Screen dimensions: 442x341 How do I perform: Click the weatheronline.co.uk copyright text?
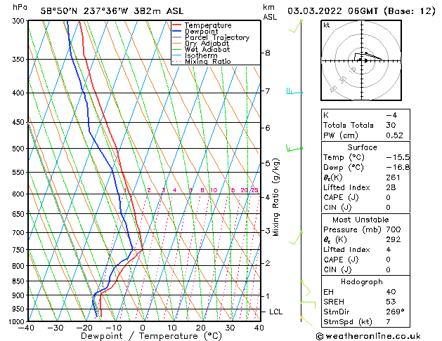368,336
